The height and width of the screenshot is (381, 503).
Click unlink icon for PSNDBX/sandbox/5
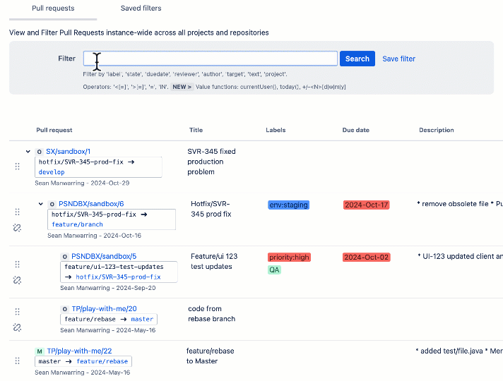click(17, 280)
